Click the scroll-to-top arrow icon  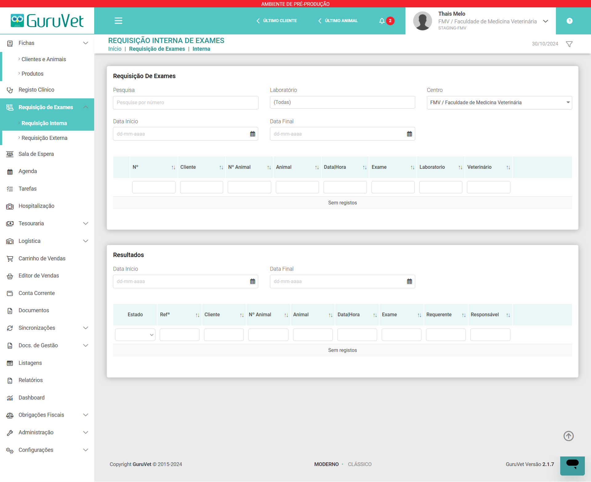pos(568,436)
